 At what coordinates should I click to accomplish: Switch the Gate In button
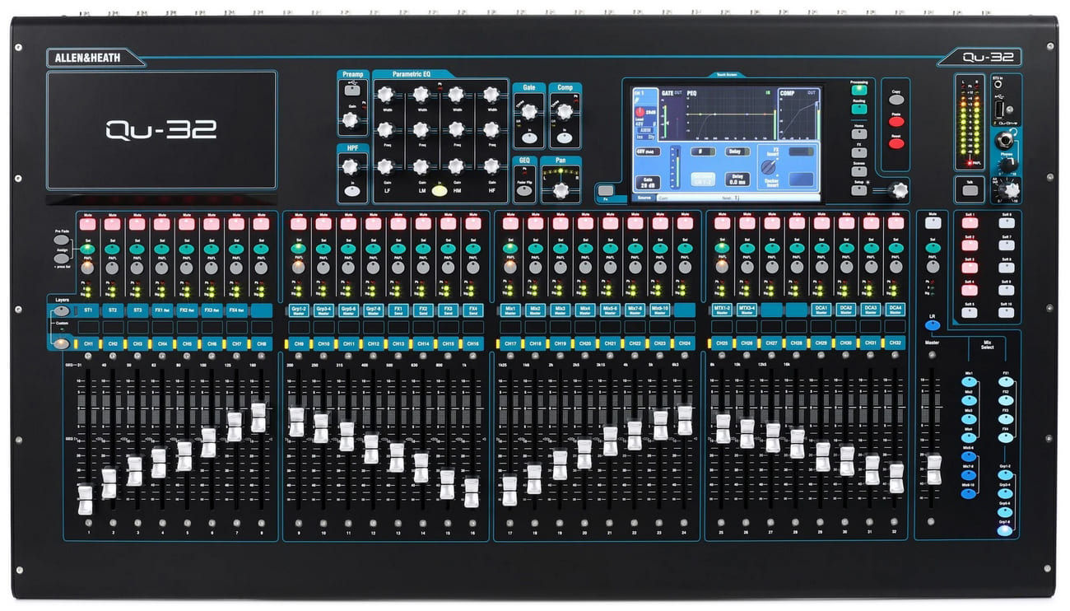(529, 137)
